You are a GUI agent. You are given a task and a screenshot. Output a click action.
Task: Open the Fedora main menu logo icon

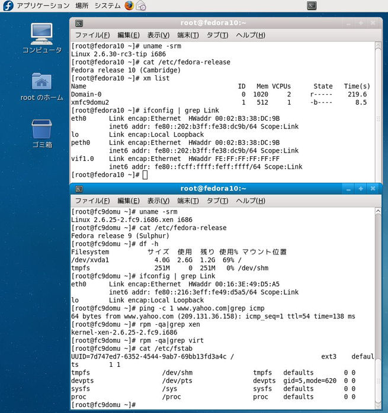8,5
